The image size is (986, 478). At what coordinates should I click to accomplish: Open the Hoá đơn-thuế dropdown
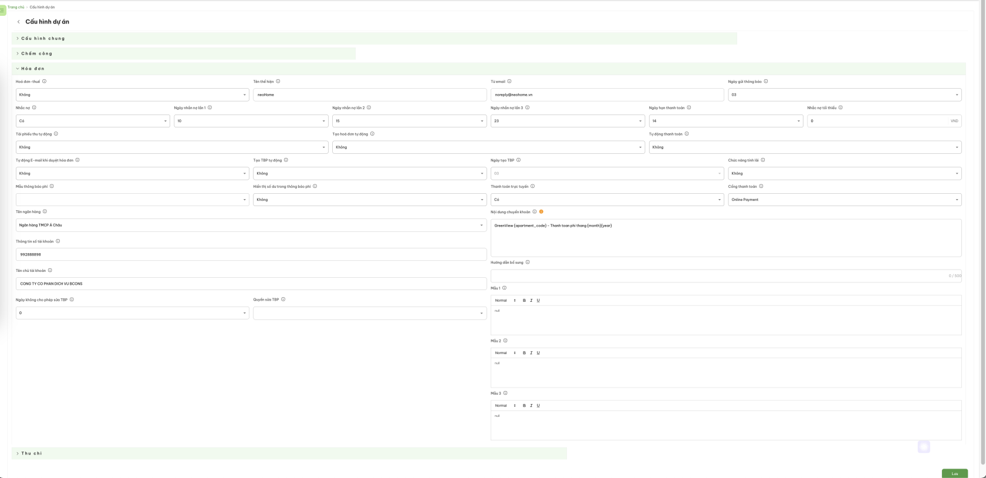(x=133, y=95)
